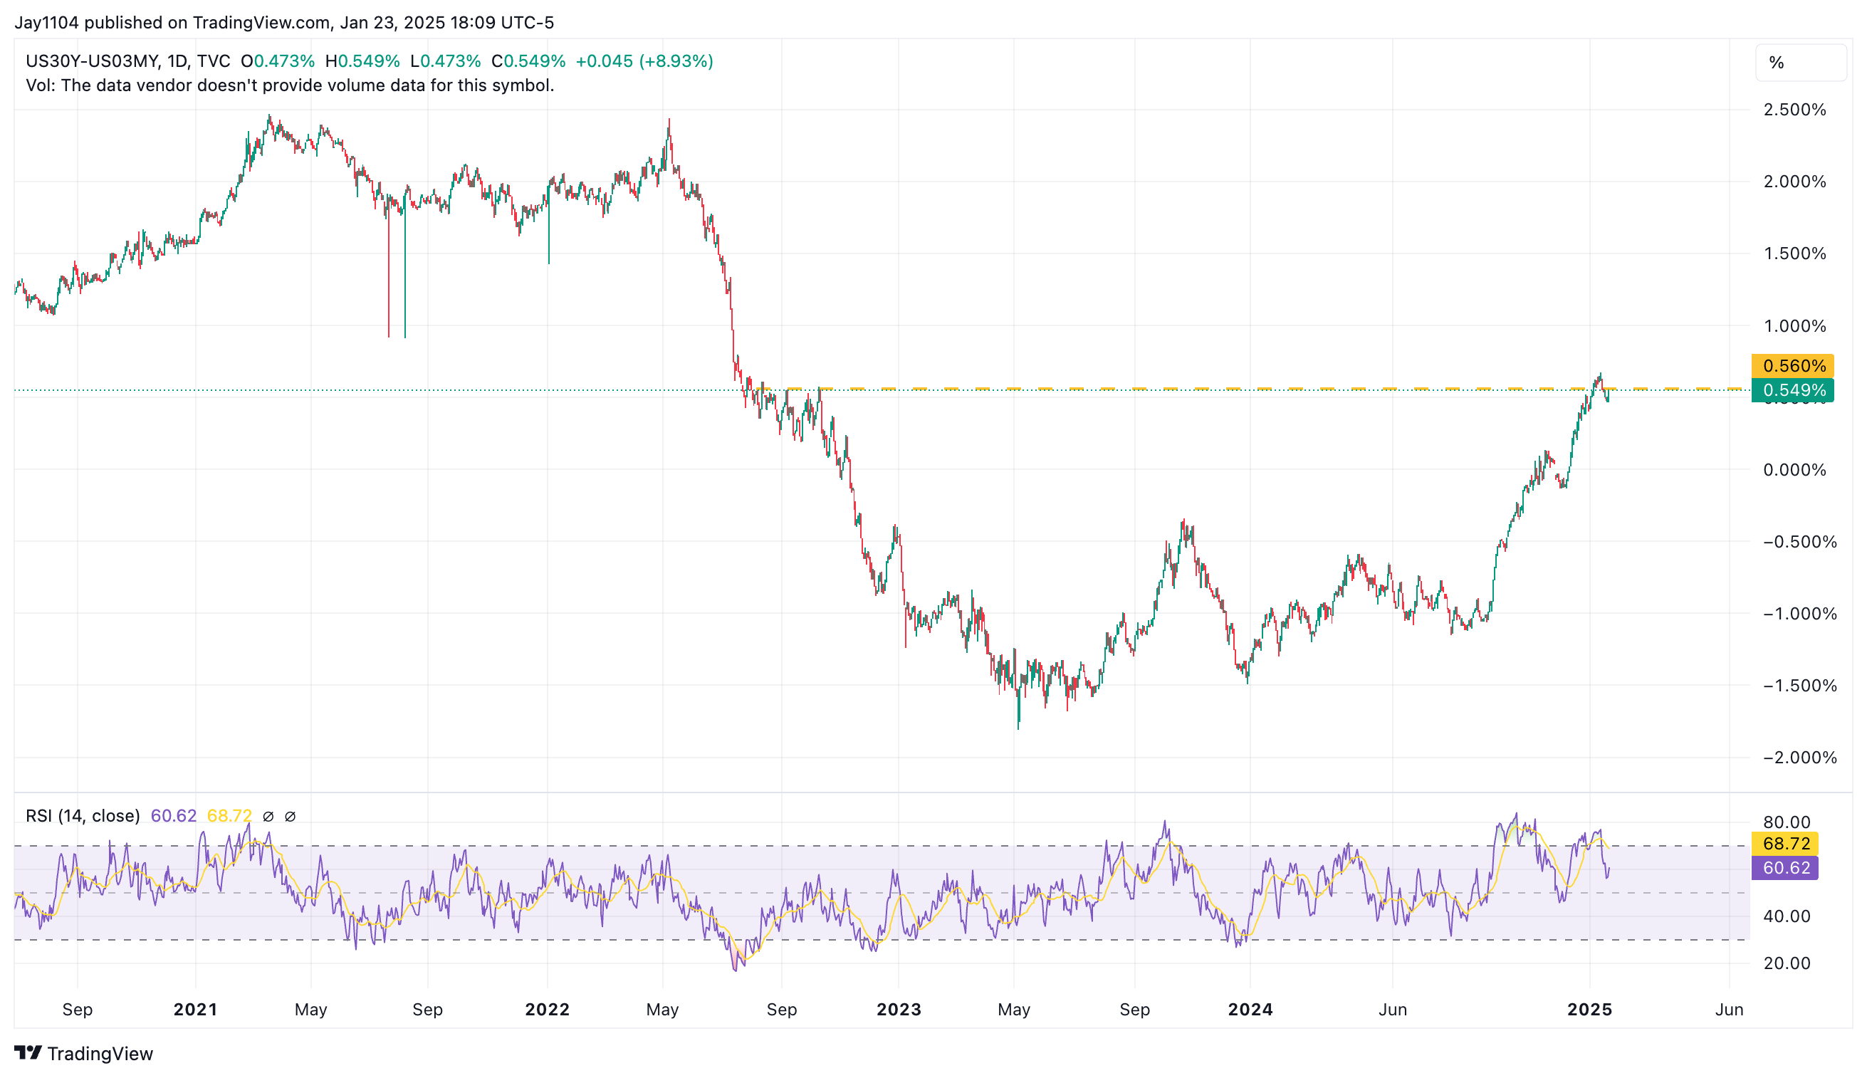Click the 1.500% price axis label
1867x1078 pixels.
1794,253
